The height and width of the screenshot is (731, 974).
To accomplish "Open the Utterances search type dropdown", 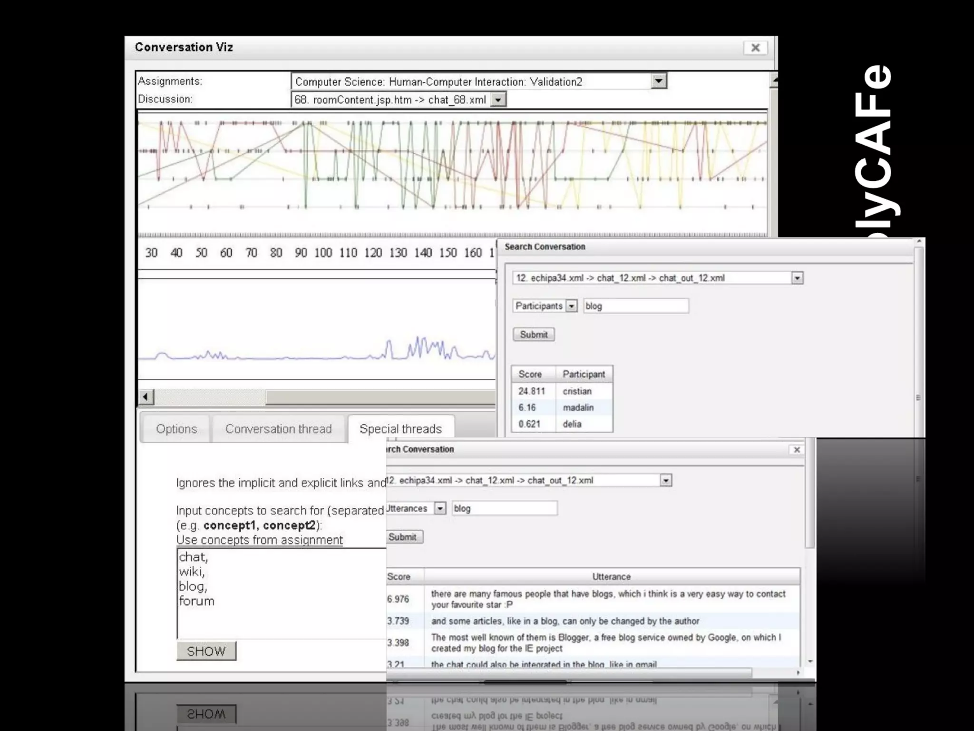I will (440, 509).
